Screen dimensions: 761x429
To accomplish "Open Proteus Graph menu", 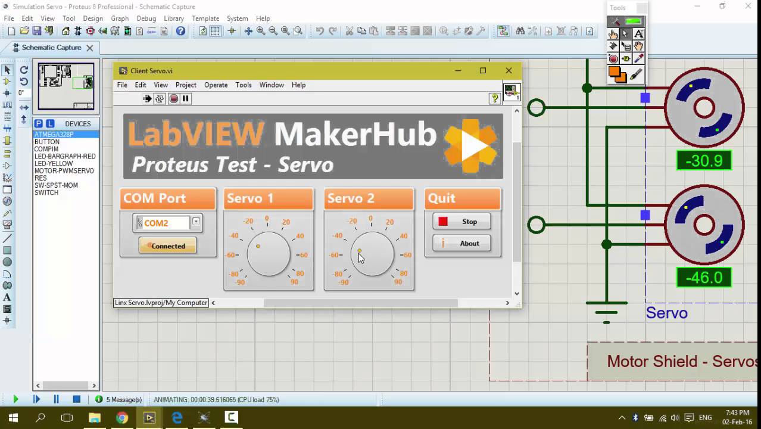I will [x=120, y=18].
